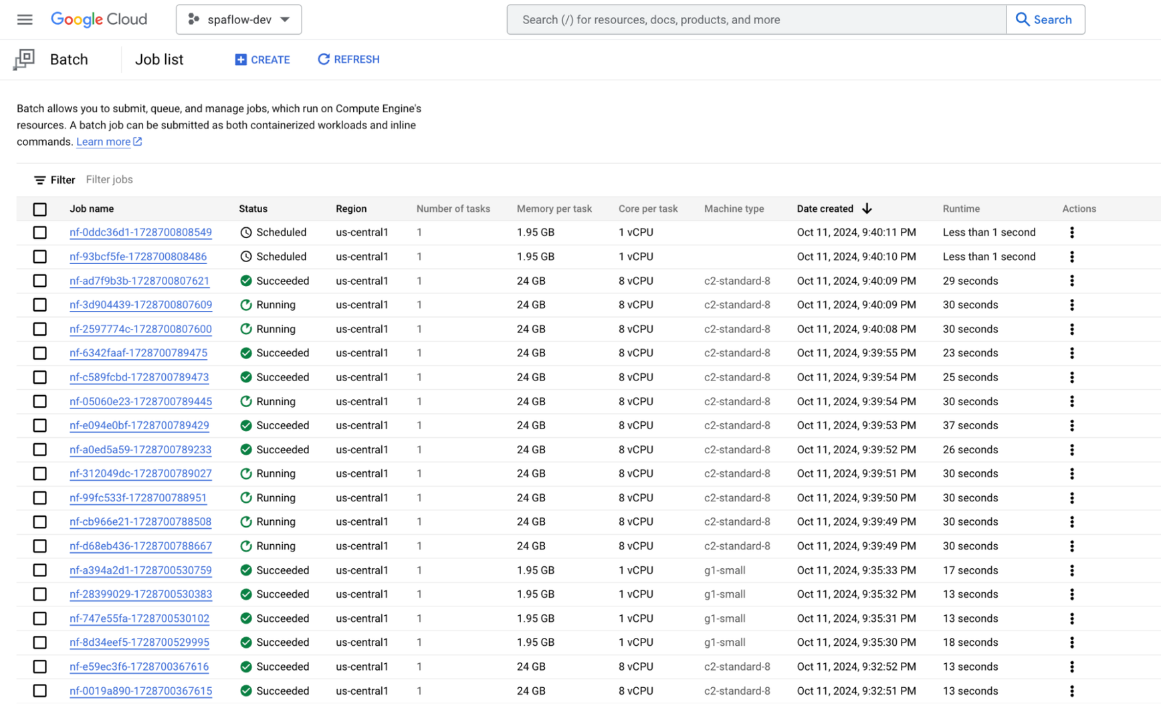Check the box for nf-a394a2d1-1728700530759
Viewport: 1161px width, 704px height.
[x=40, y=570]
